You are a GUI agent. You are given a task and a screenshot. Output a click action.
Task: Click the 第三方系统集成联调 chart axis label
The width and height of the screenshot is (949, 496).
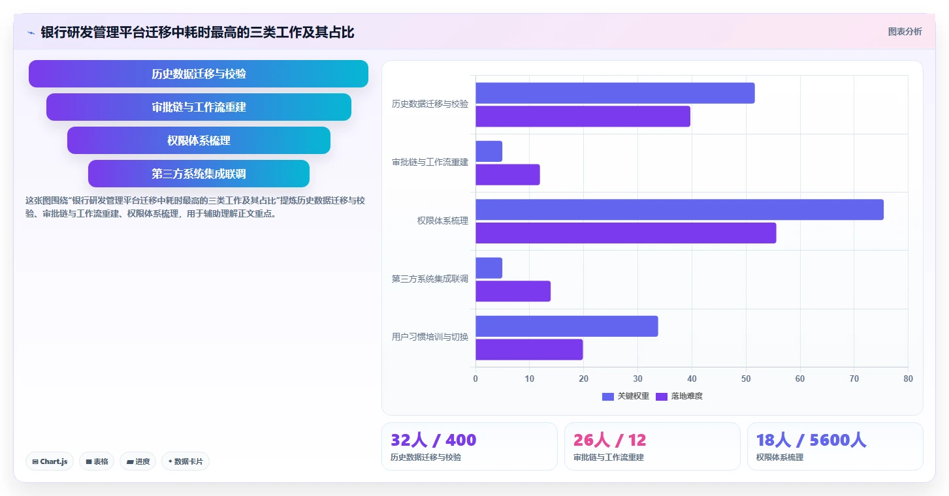click(430, 279)
